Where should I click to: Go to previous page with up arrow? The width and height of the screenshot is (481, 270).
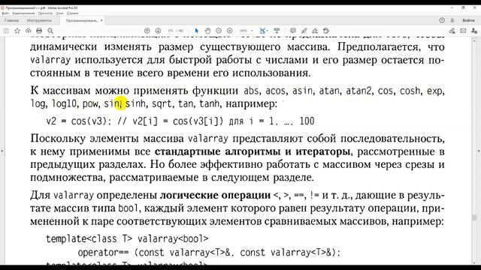pos(147,31)
